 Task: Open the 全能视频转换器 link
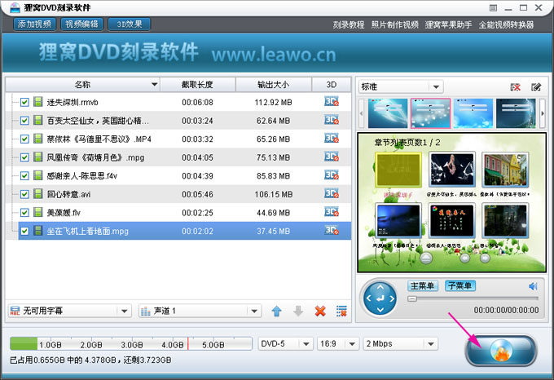tap(506, 24)
